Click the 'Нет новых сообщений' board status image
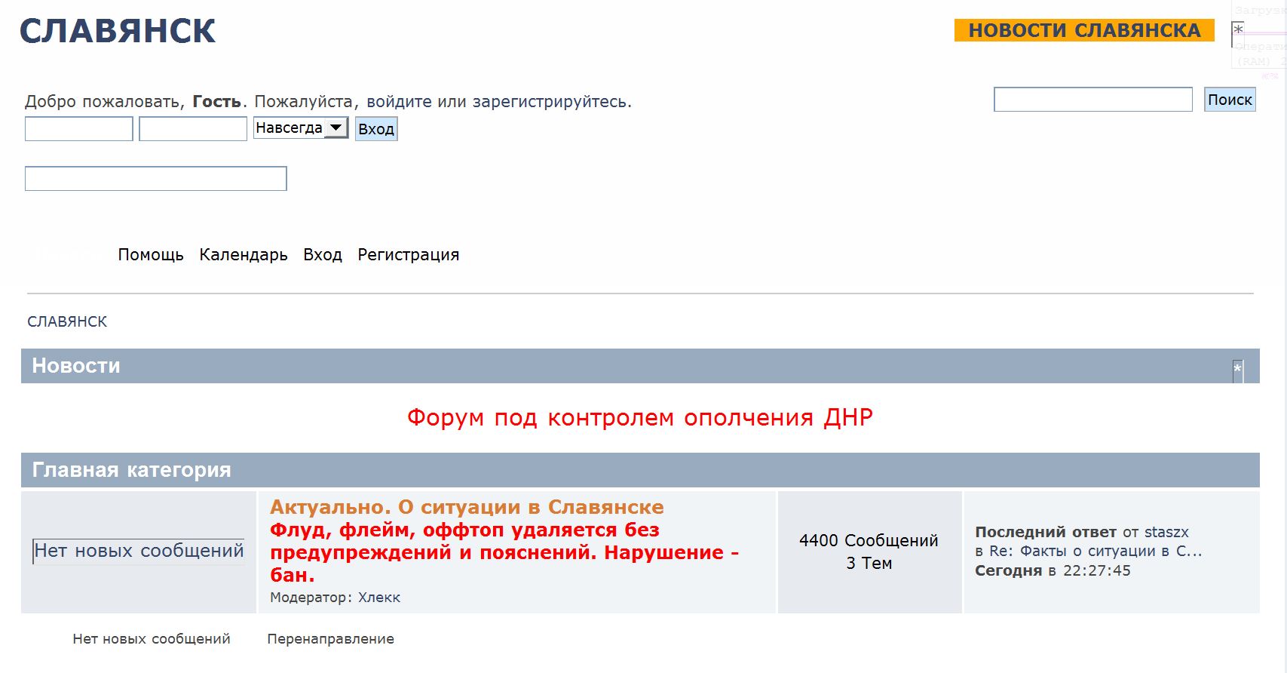Image resolution: width=1287 pixels, height=673 pixels. click(139, 552)
